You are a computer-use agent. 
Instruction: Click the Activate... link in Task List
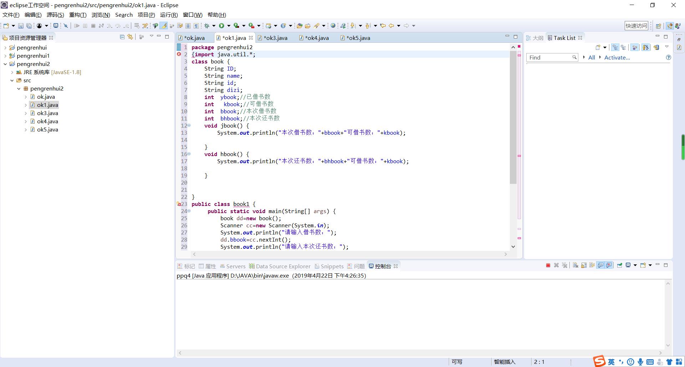pos(617,57)
